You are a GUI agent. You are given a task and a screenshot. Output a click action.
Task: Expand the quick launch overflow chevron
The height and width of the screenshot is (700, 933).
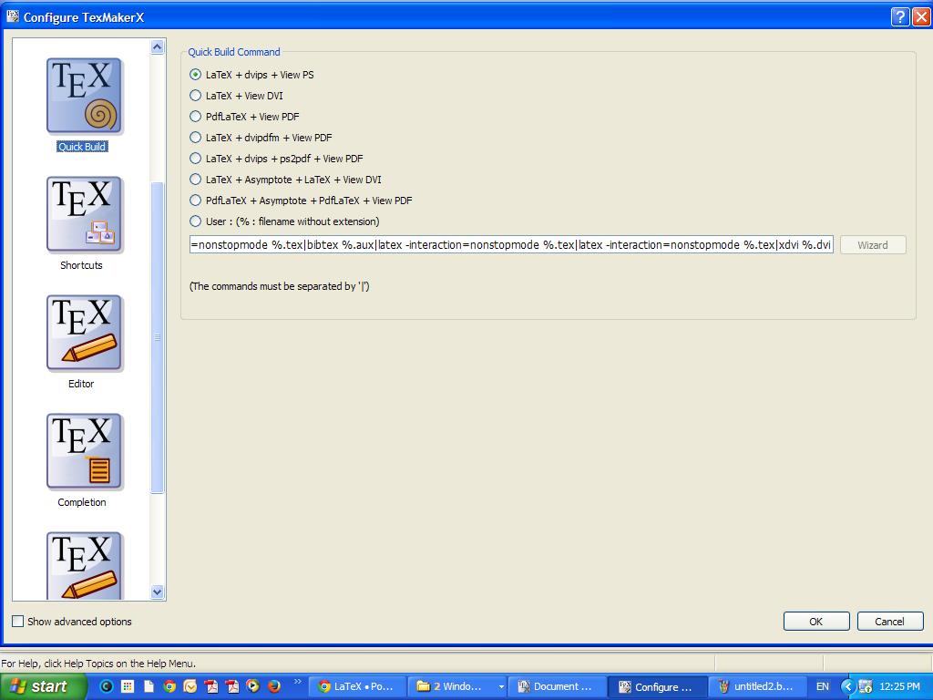coord(298,682)
